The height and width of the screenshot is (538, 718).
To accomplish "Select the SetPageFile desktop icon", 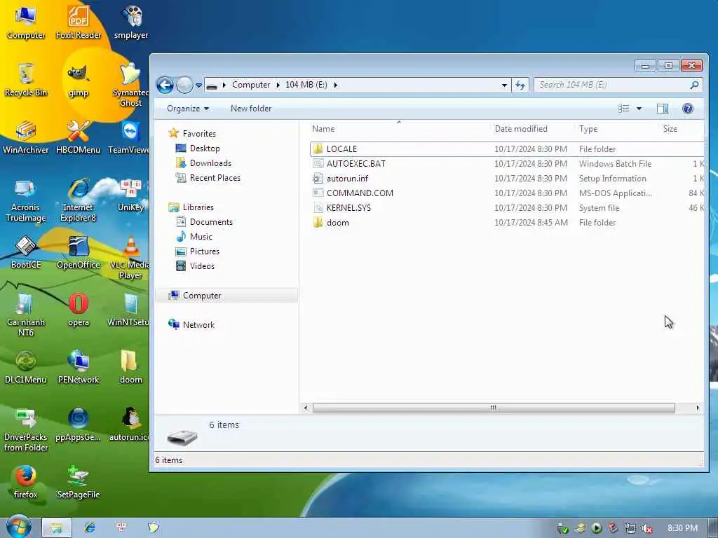I will pyautogui.click(x=79, y=482).
